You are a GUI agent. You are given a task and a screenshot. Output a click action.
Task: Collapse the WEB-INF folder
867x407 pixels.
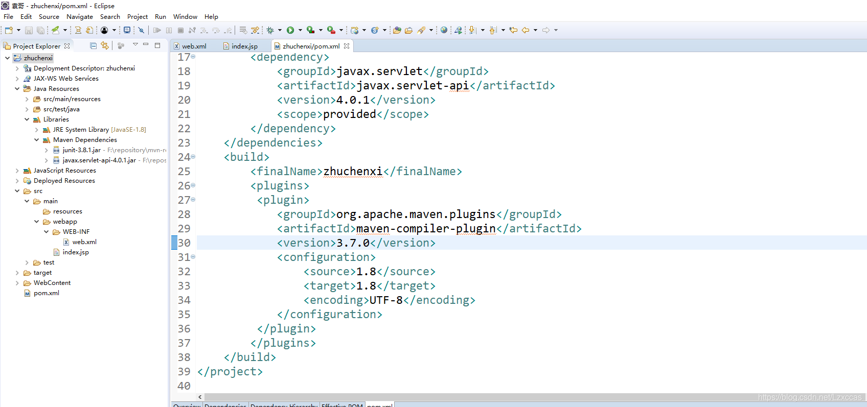[46, 232]
